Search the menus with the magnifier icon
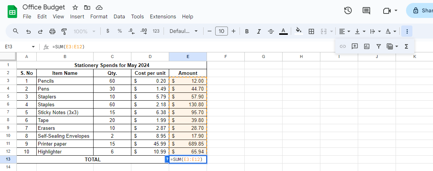Screen dimensions: 433x171 tap(16, 31)
